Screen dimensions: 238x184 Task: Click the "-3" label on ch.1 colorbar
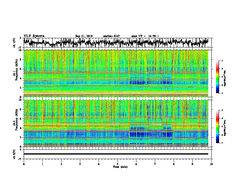(221, 60)
